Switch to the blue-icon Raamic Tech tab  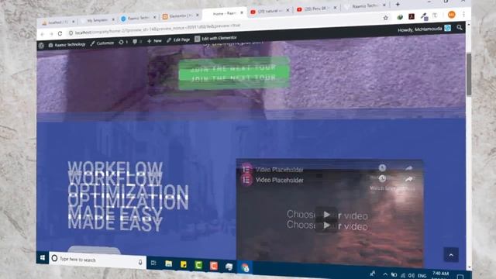click(x=138, y=19)
